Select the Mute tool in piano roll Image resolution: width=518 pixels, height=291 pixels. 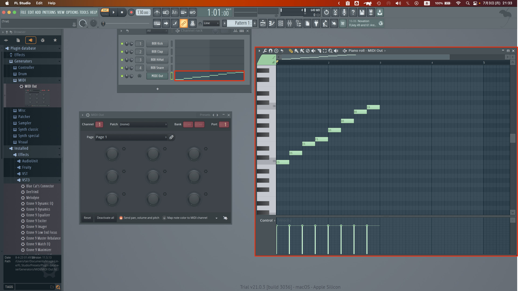point(313,51)
